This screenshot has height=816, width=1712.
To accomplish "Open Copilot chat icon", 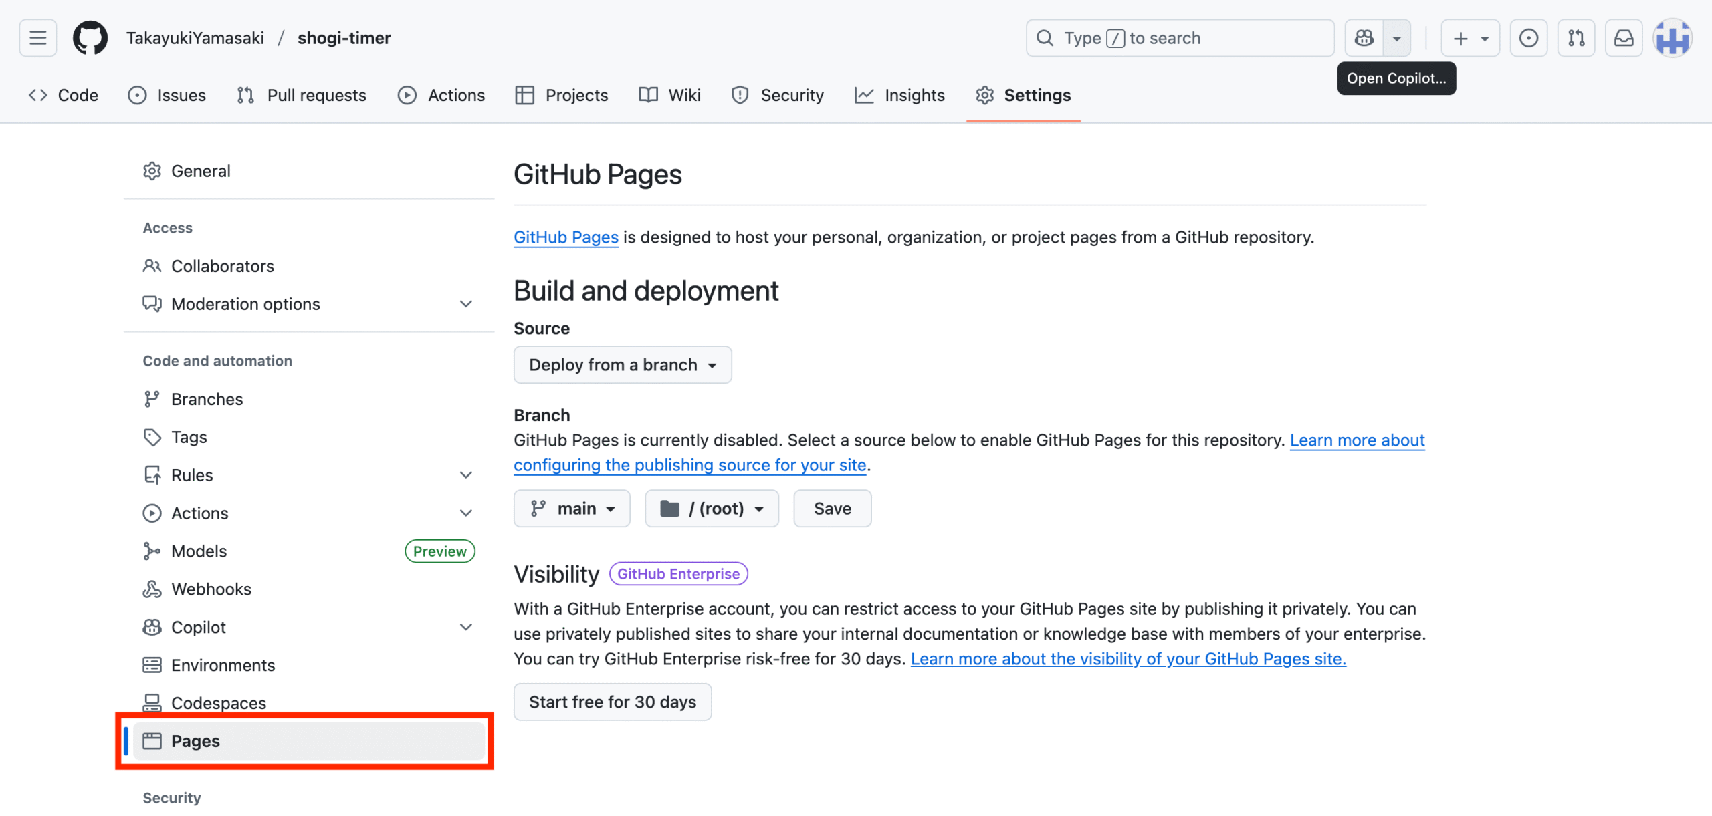I will pyautogui.click(x=1364, y=38).
